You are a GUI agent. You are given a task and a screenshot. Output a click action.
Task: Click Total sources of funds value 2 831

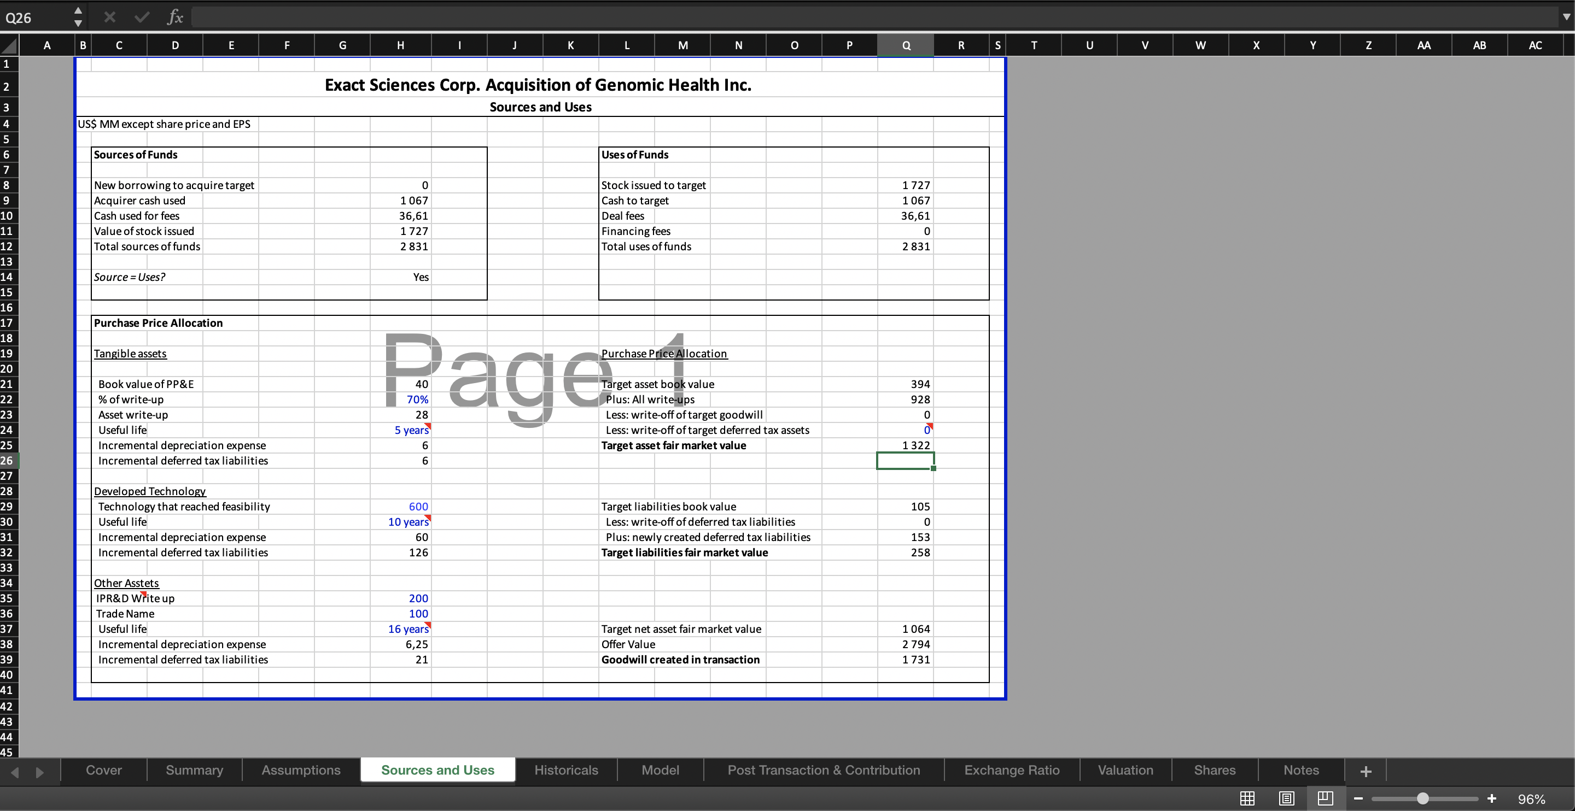400,246
